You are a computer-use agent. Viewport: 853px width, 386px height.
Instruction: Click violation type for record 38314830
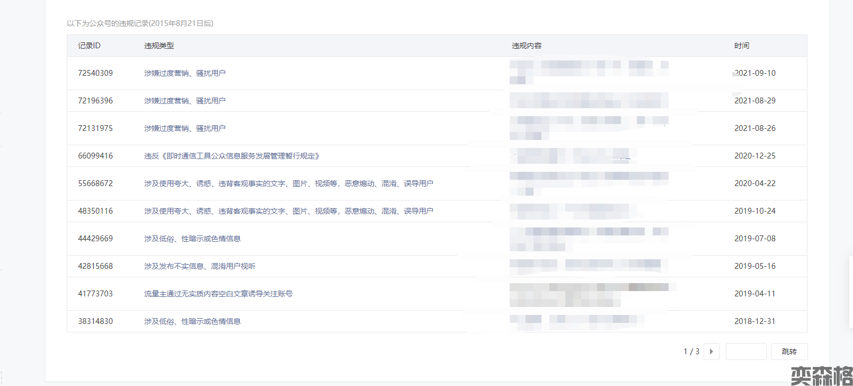[192, 321]
